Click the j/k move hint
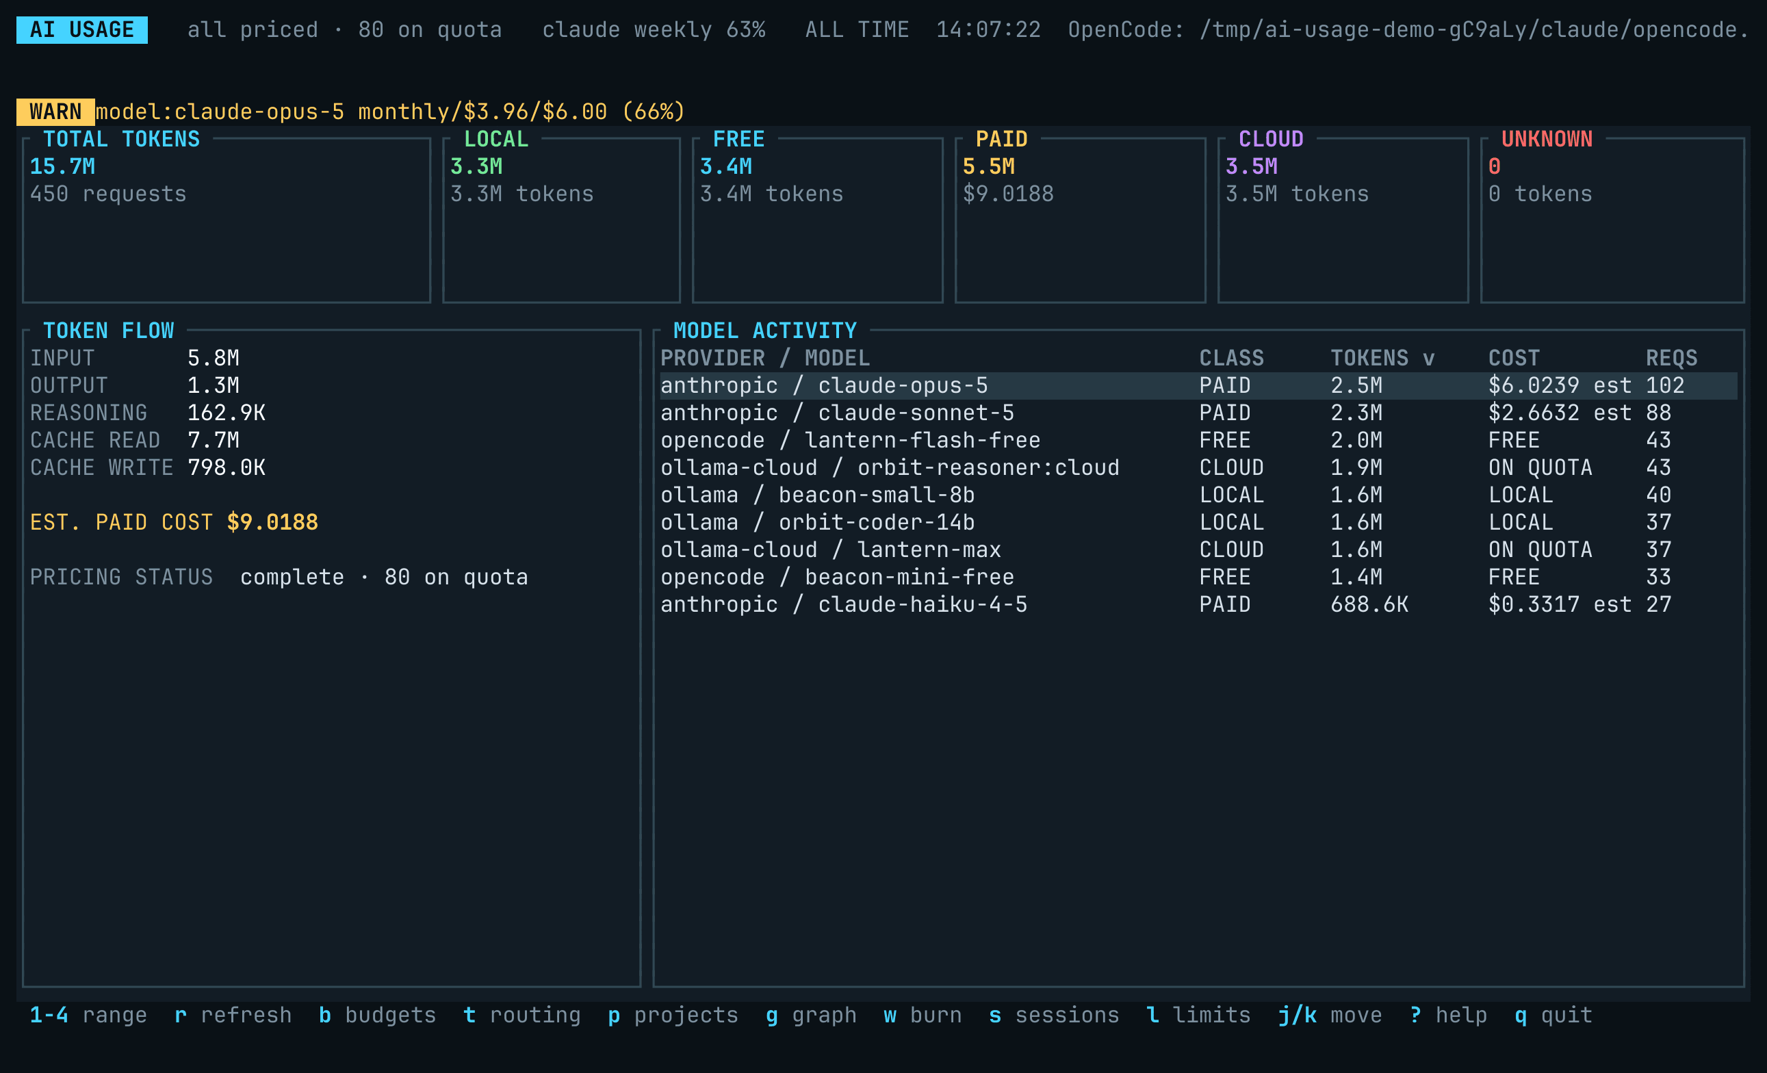Image resolution: width=1767 pixels, height=1073 pixels. tap(1330, 1015)
